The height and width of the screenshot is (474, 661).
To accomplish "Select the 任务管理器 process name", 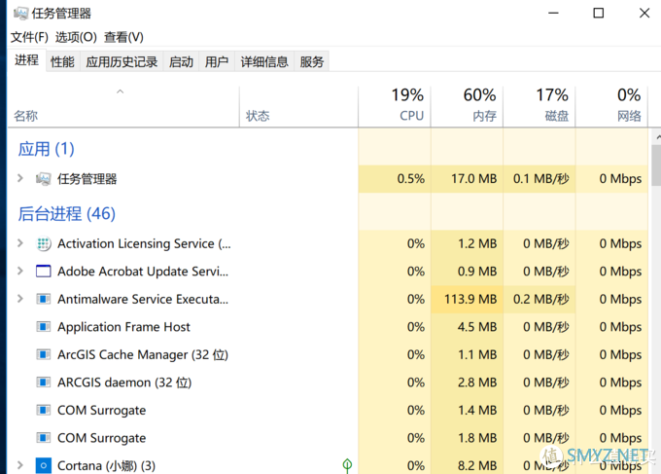I will click(x=87, y=179).
